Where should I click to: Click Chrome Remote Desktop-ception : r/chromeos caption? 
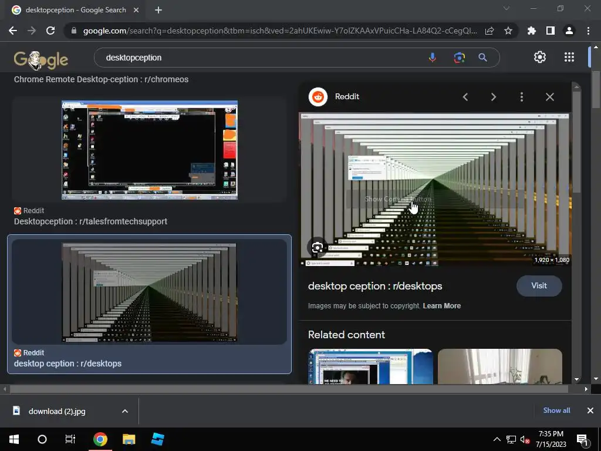click(101, 79)
